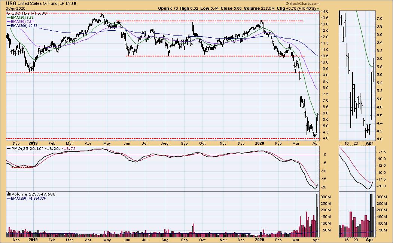Click the "Open 5.70" value
The image size is (393, 243).
pyautogui.click(x=168, y=8)
